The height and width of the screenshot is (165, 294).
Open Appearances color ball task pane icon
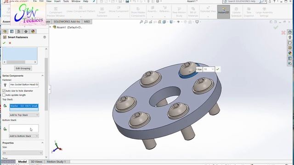pyautogui.click(x=290, y=53)
